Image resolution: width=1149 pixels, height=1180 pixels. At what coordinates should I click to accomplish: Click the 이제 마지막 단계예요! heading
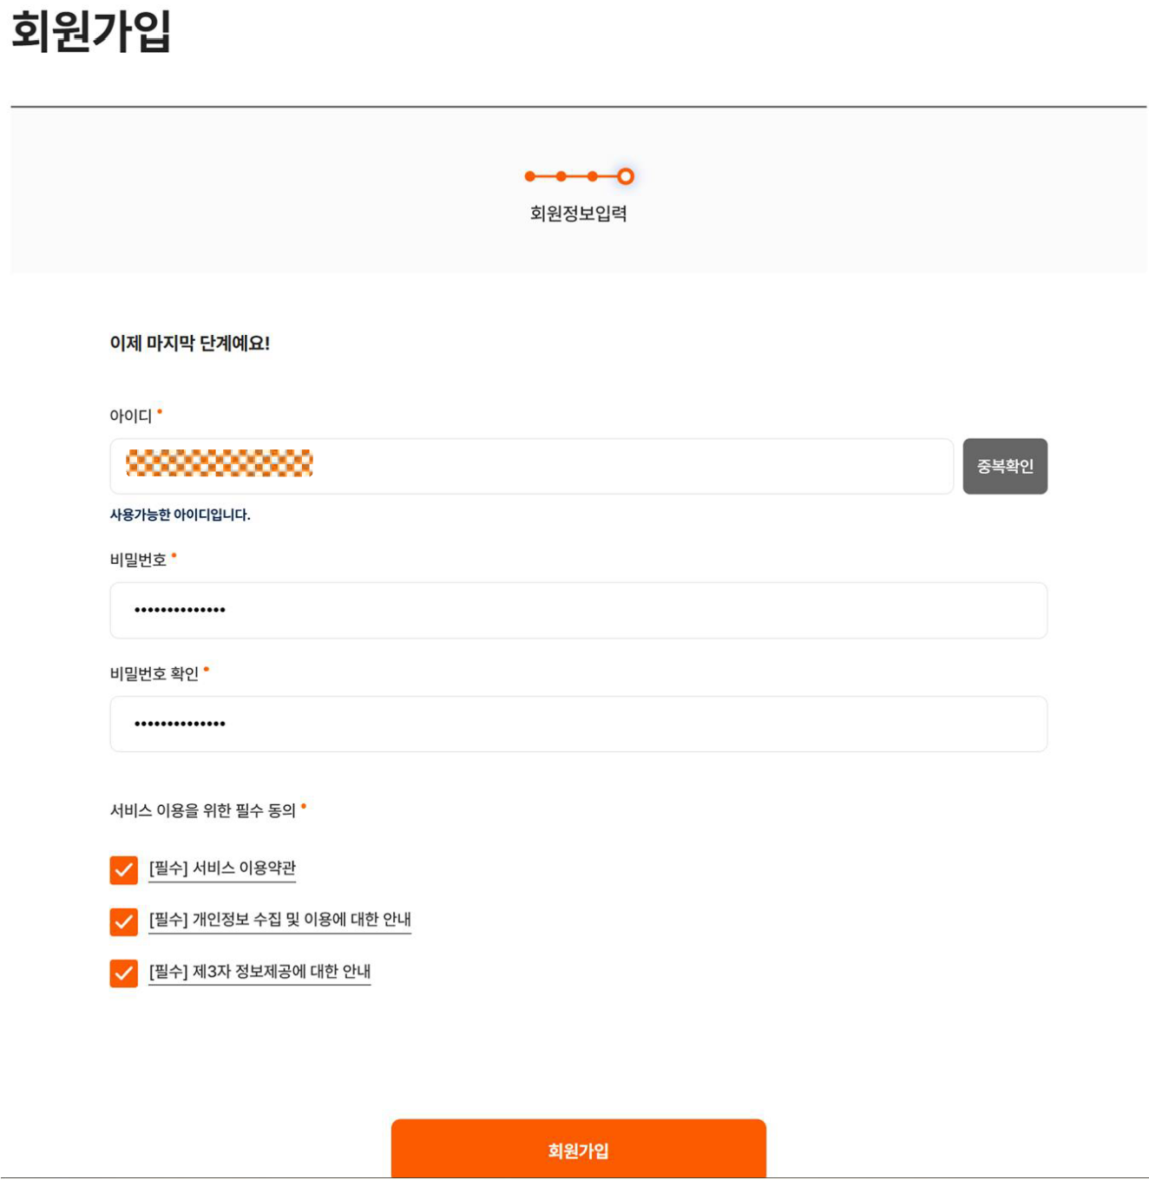coord(190,344)
